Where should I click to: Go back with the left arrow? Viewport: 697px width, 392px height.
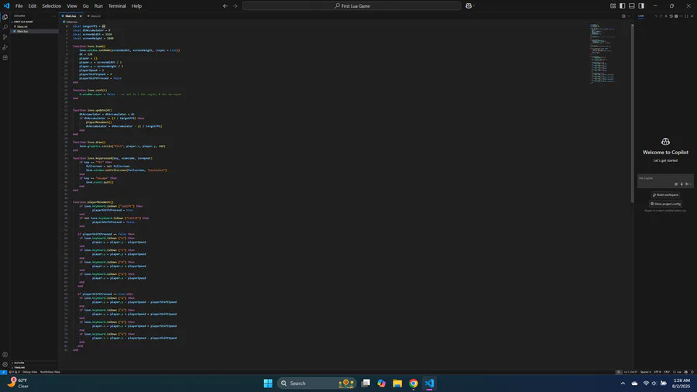pyautogui.click(x=225, y=5)
